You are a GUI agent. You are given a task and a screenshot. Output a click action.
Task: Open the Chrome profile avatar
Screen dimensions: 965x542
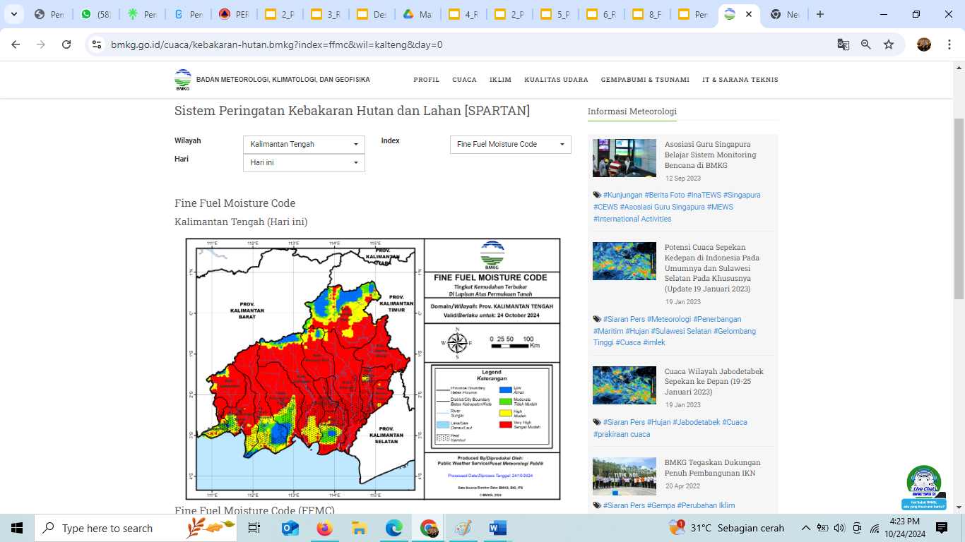click(x=924, y=44)
